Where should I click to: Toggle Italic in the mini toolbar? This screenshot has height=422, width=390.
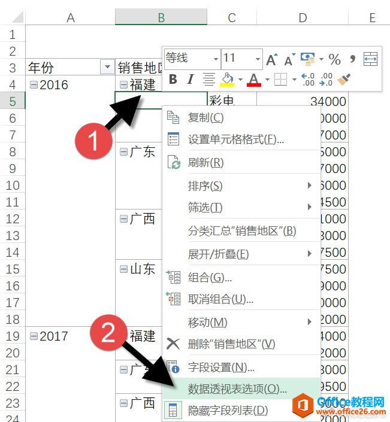(191, 80)
